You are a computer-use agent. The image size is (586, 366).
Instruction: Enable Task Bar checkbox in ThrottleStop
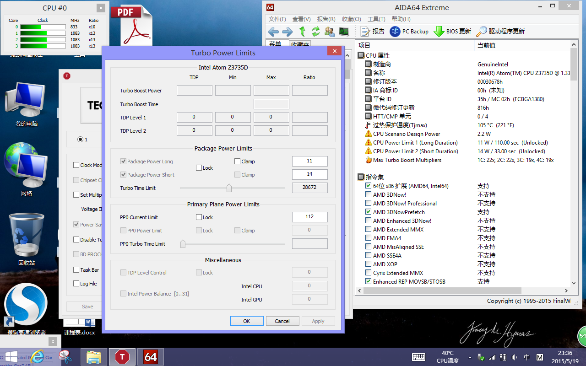pos(76,270)
